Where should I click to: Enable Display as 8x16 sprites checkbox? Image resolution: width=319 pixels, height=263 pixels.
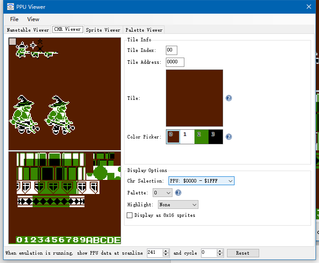pos(130,215)
